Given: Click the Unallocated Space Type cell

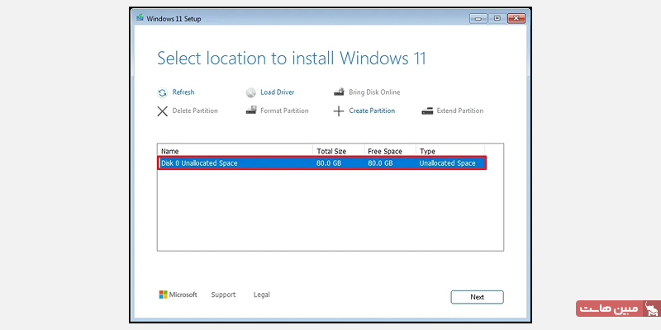Looking at the screenshot, I should (x=447, y=163).
